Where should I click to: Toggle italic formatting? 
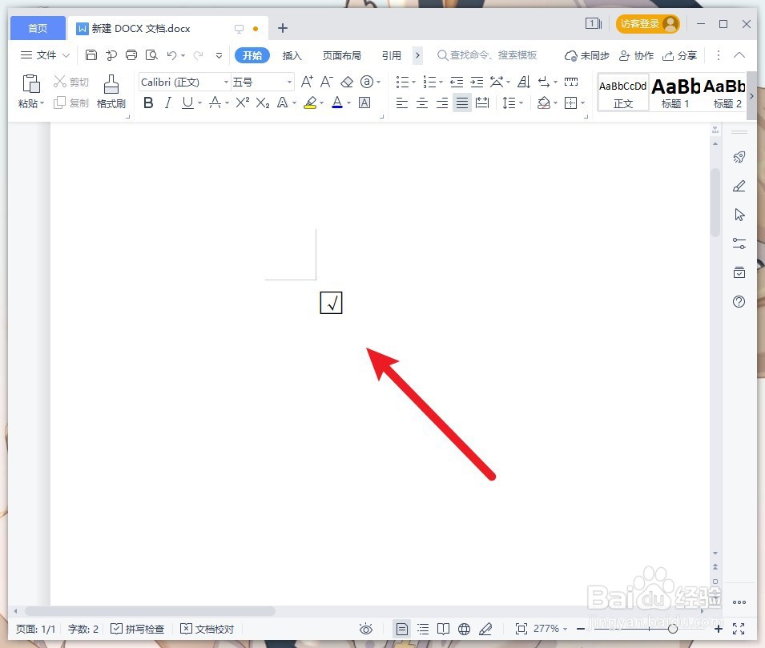[x=168, y=103]
